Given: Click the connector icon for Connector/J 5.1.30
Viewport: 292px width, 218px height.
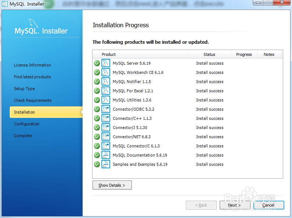Looking at the screenshot, I should point(105,128).
